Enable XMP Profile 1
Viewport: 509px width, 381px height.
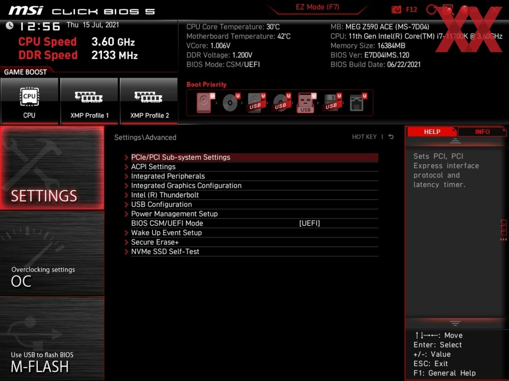point(89,101)
